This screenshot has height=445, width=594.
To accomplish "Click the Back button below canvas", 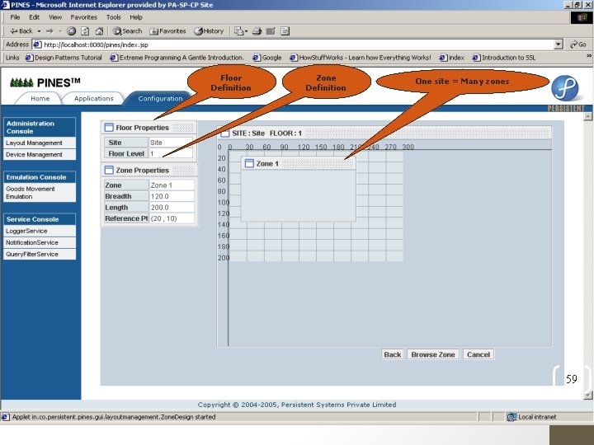I will point(392,354).
